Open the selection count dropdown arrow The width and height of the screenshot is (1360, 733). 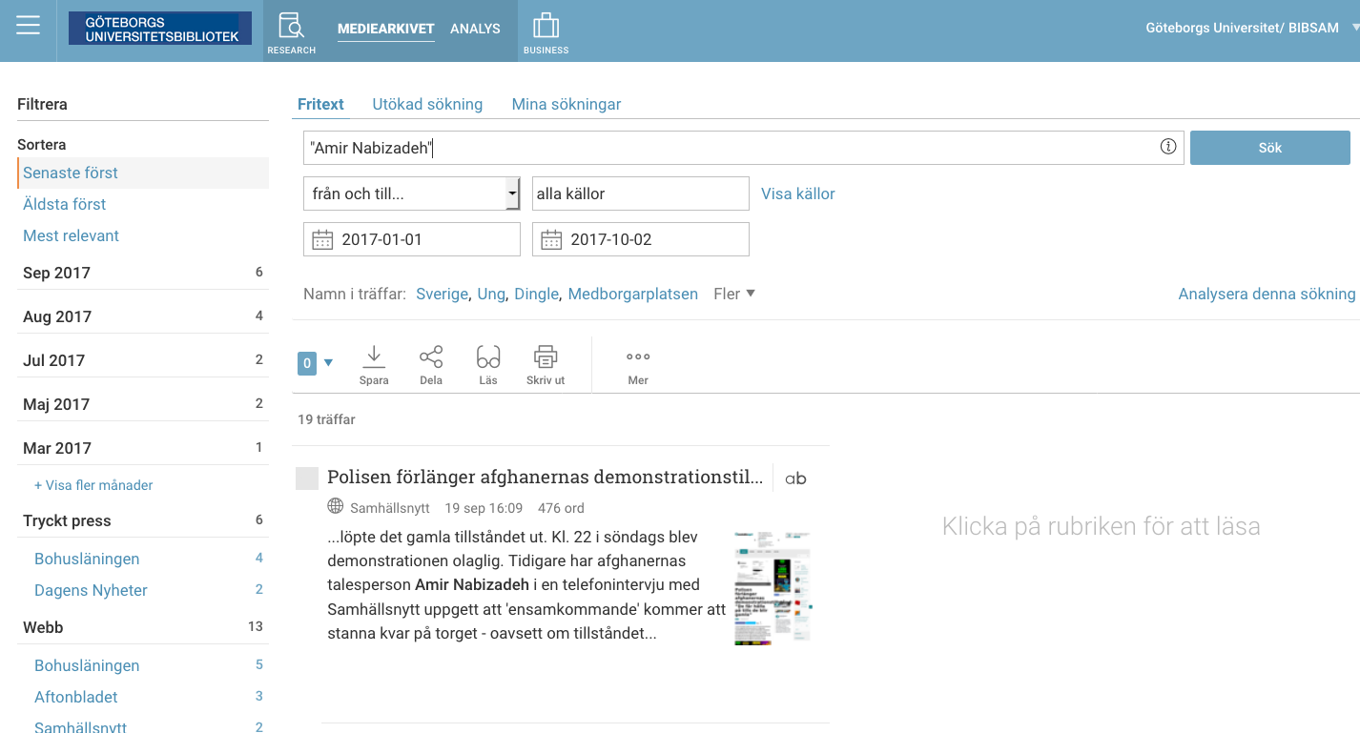pos(329,362)
